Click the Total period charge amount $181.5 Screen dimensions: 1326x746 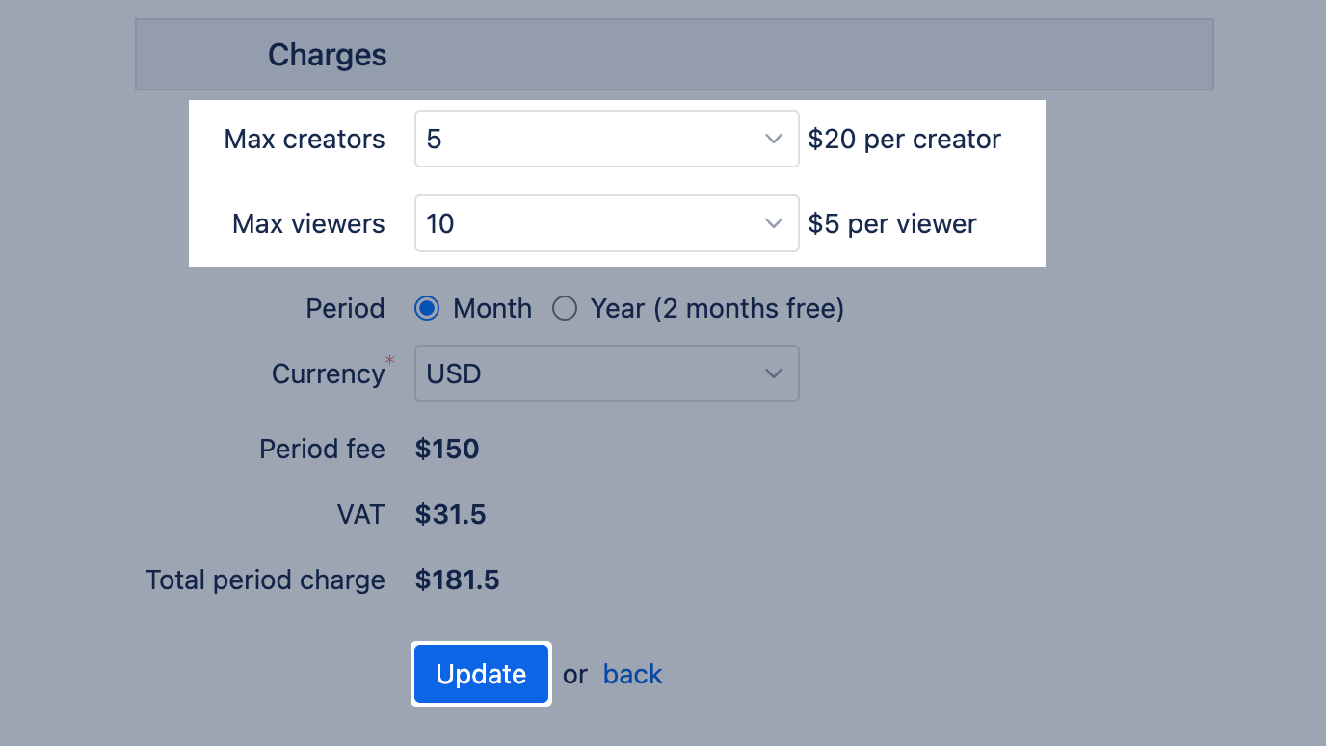pos(458,579)
